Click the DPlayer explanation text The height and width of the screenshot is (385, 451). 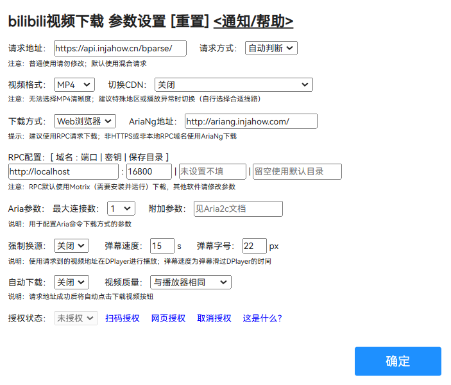pyautogui.click(x=139, y=261)
